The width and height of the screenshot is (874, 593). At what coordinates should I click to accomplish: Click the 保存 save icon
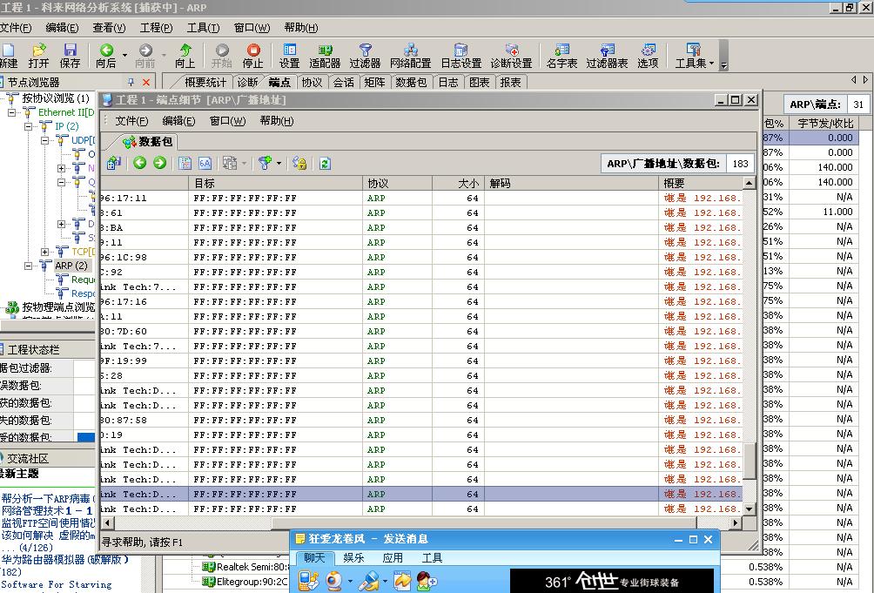(x=70, y=54)
